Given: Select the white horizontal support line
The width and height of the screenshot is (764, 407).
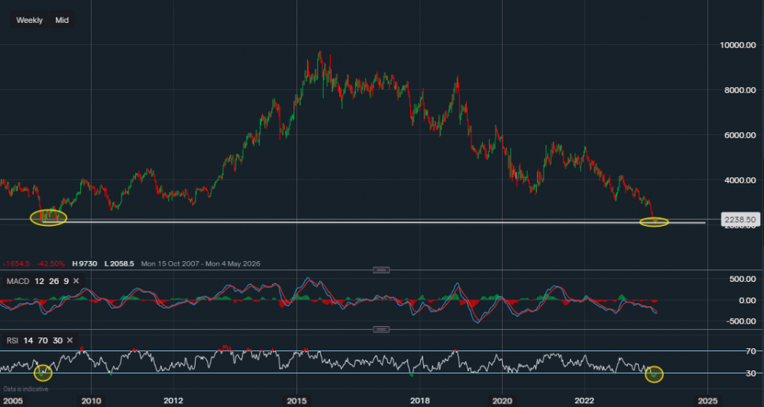Looking at the screenshot, I should tap(382, 223).
